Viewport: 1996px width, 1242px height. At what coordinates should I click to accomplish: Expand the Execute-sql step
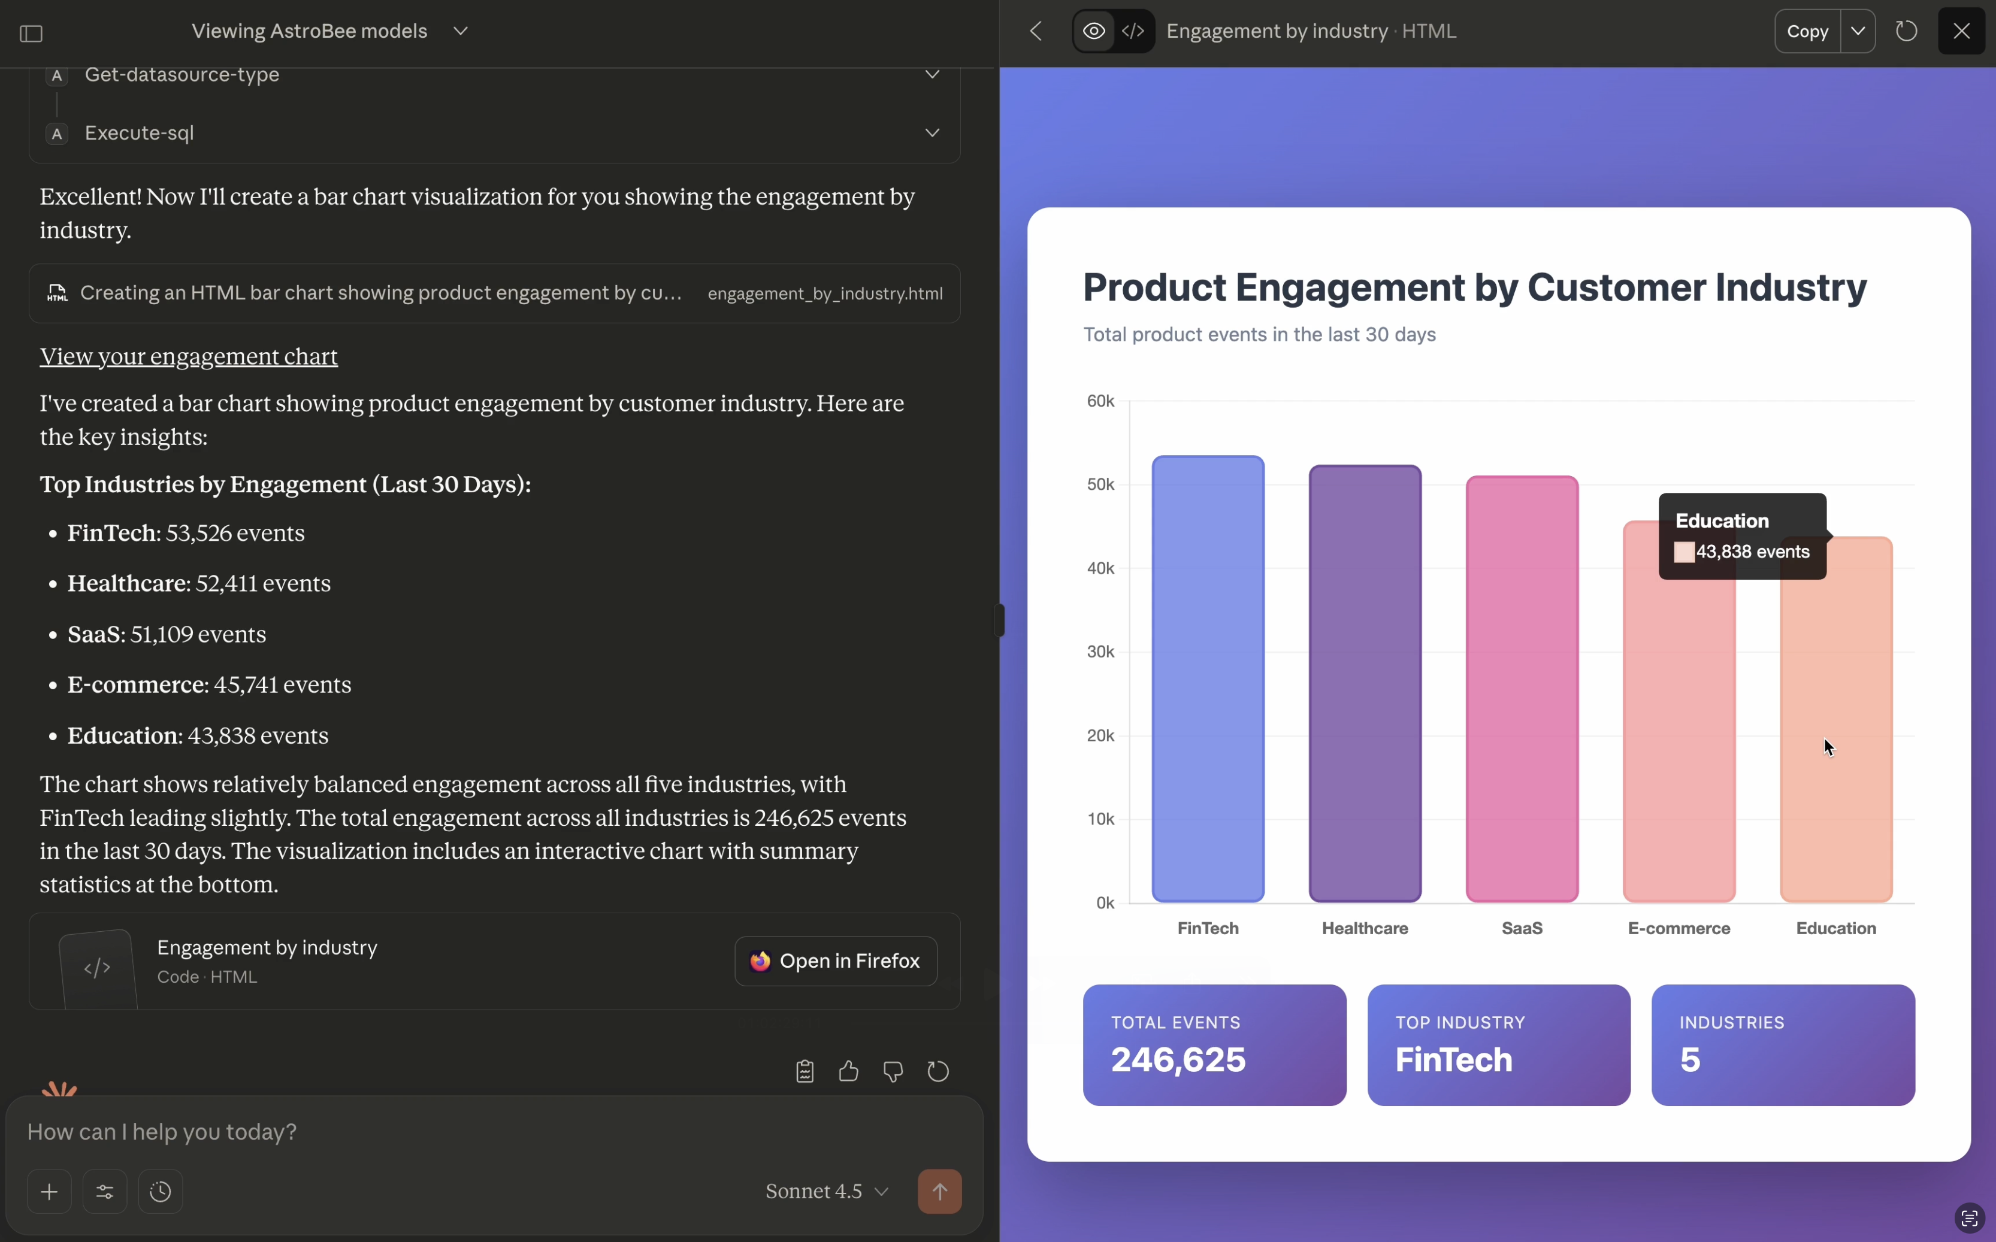point(932,132)
